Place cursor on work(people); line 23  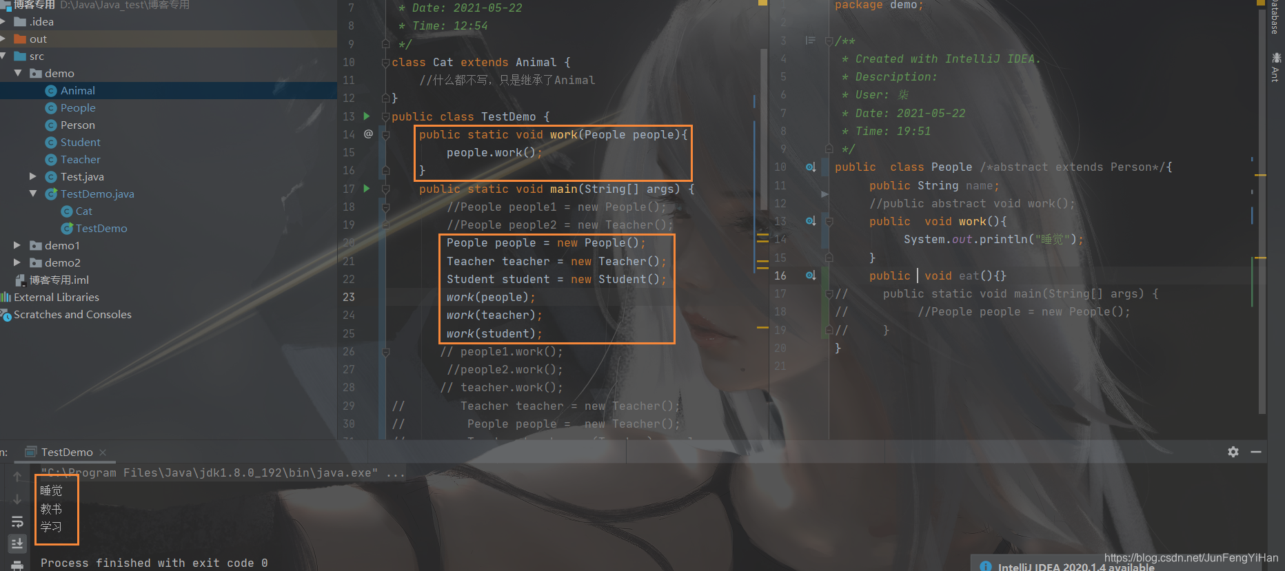(491, 298)
